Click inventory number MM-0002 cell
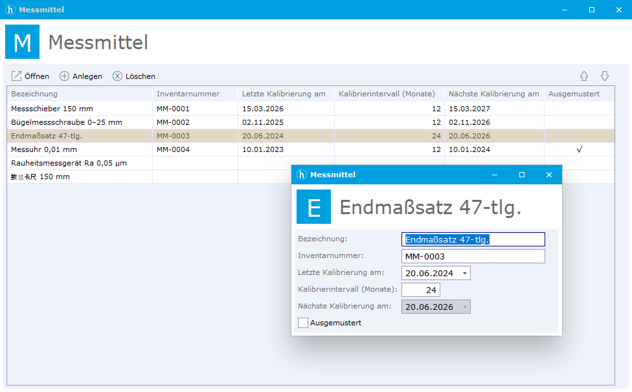This screenshot has height=392, width=632. coord(195,122)
